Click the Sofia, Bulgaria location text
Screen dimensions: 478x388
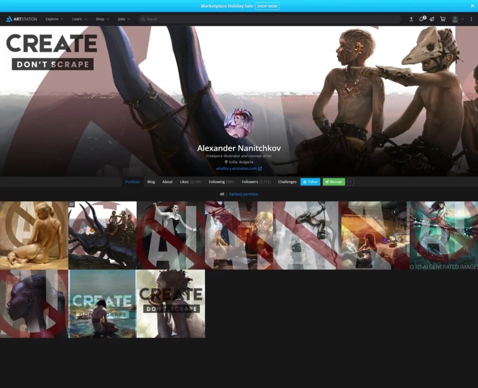click(241, 162)
